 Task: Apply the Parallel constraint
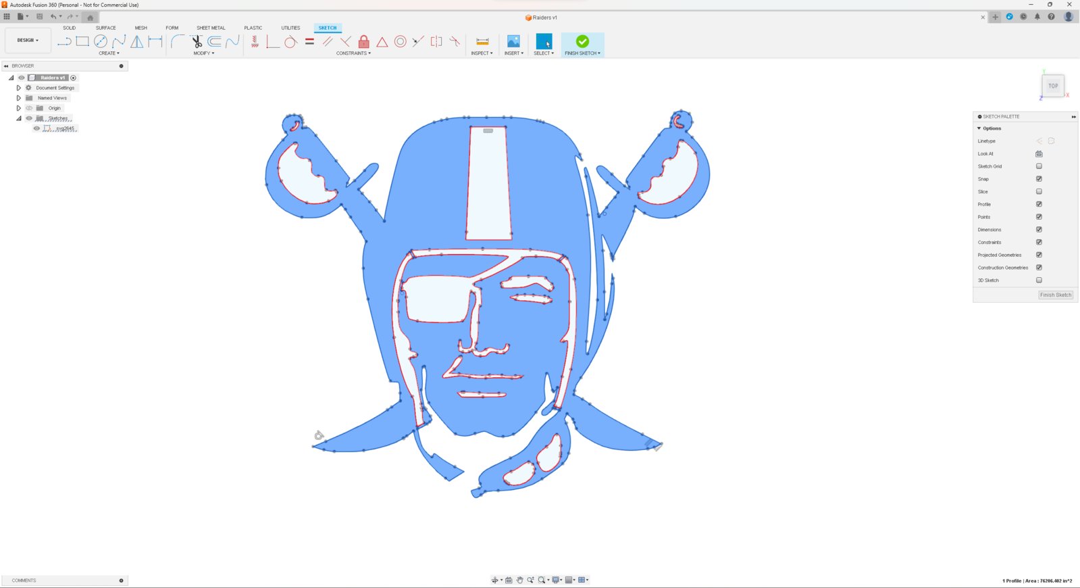pos(328,41)
